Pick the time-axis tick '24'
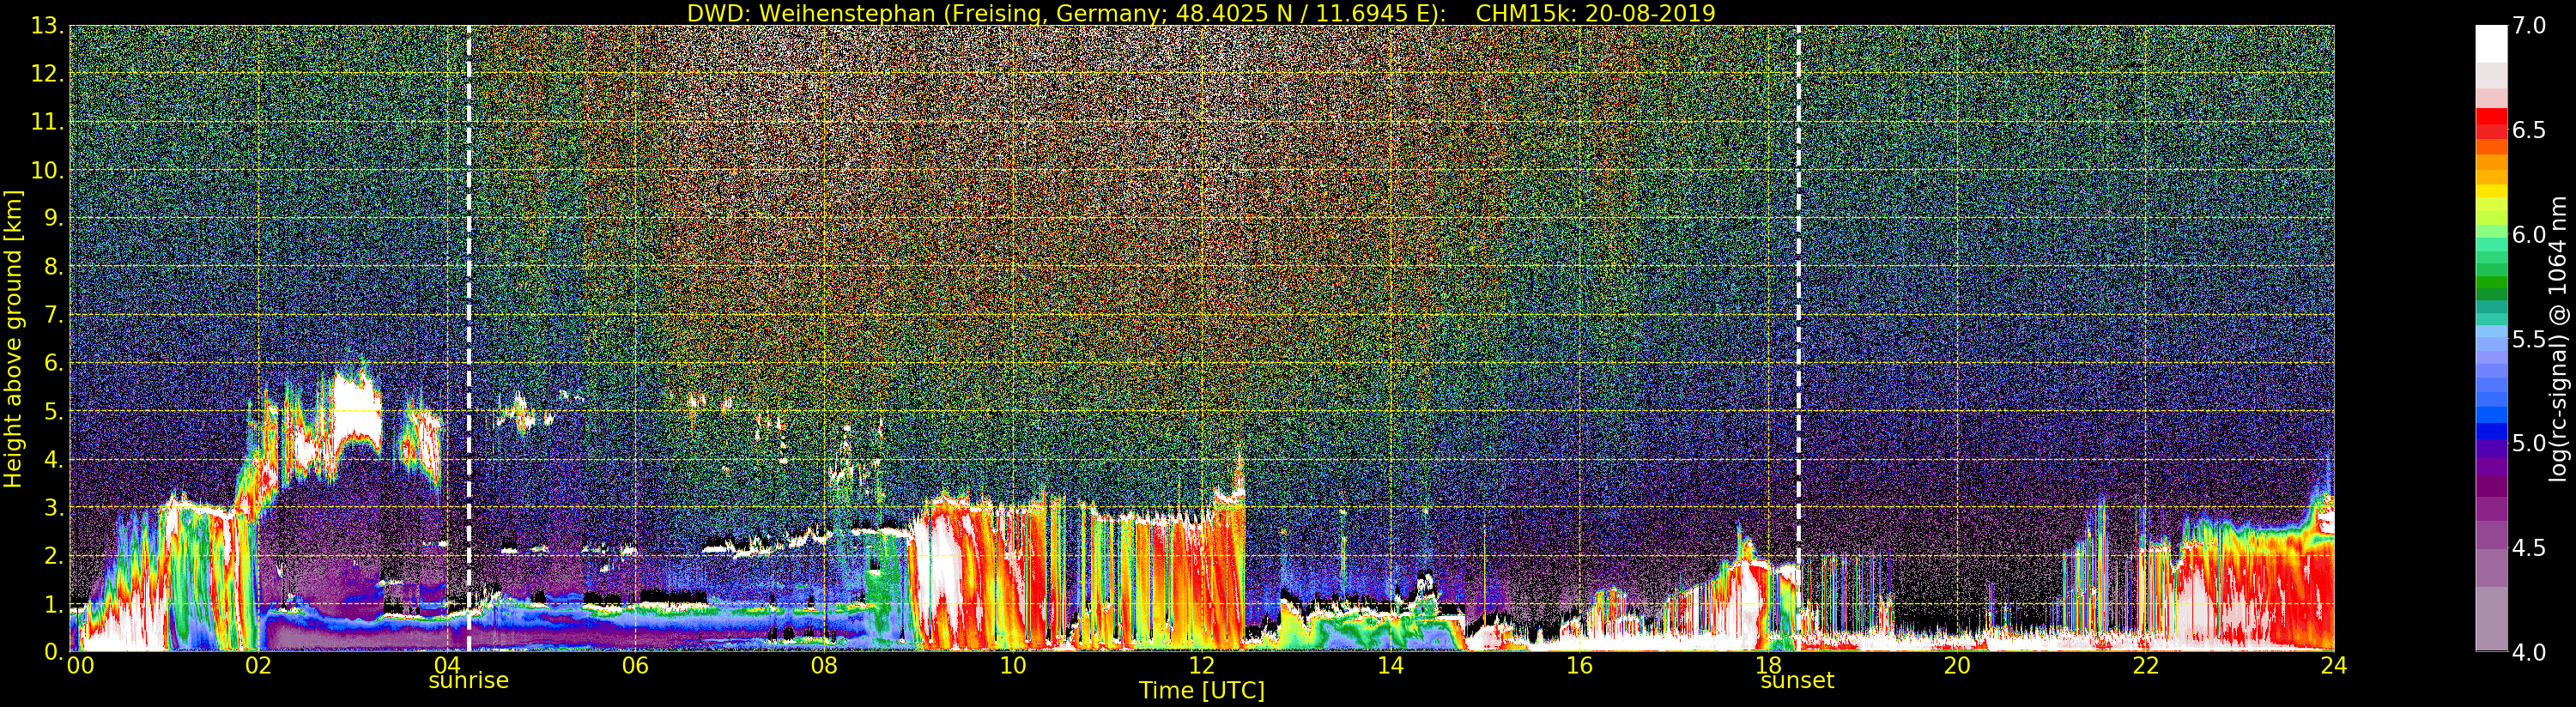 click(x=2334, y=666)
